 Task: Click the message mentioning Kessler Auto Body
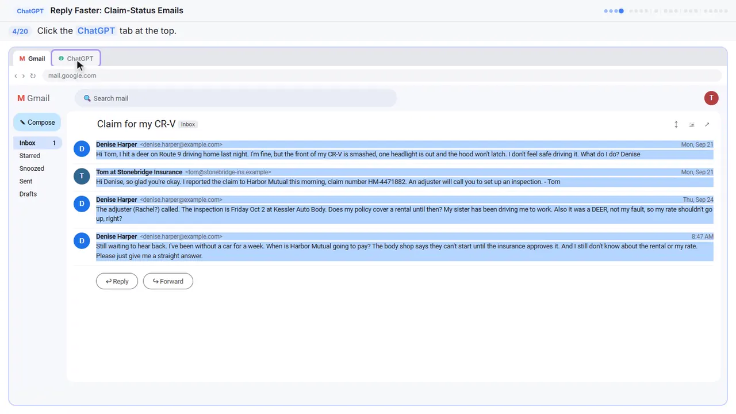click(x=404, y=214)
